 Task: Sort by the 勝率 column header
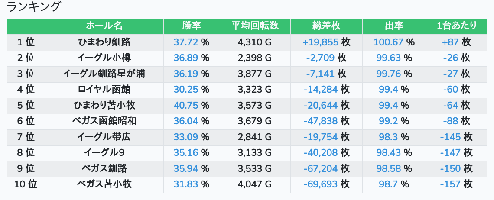[191, 26]
